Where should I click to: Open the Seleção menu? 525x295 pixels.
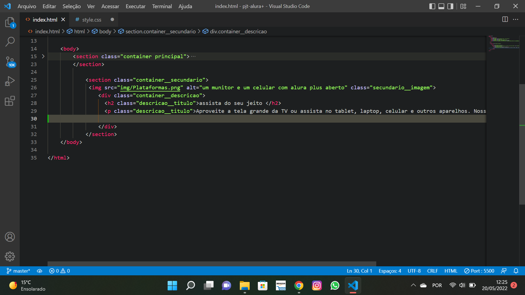point(72,6)
